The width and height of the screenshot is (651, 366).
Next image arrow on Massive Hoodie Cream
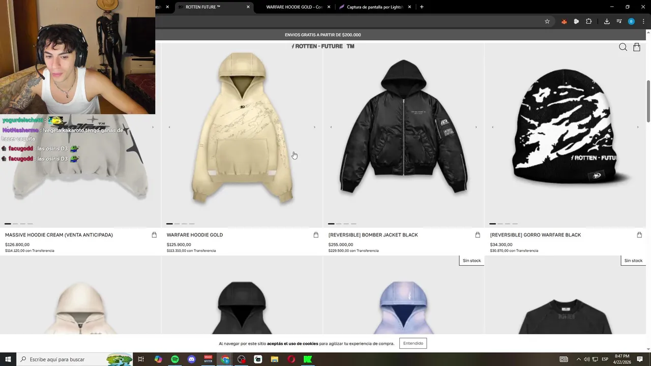pos(153,127)
